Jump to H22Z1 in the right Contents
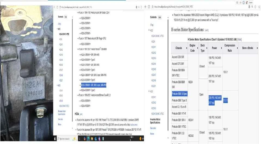 pyautogui.click(x=154, y=86)
